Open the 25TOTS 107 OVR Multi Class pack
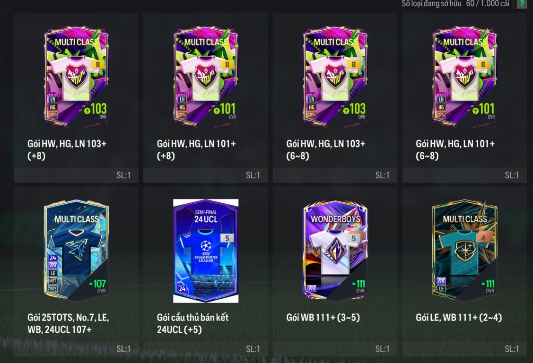This screenshot has width=533, height=363. tap(76, 251)
